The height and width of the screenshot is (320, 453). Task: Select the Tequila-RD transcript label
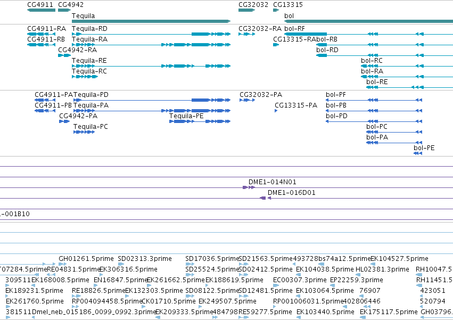click(x=89, y=29)
